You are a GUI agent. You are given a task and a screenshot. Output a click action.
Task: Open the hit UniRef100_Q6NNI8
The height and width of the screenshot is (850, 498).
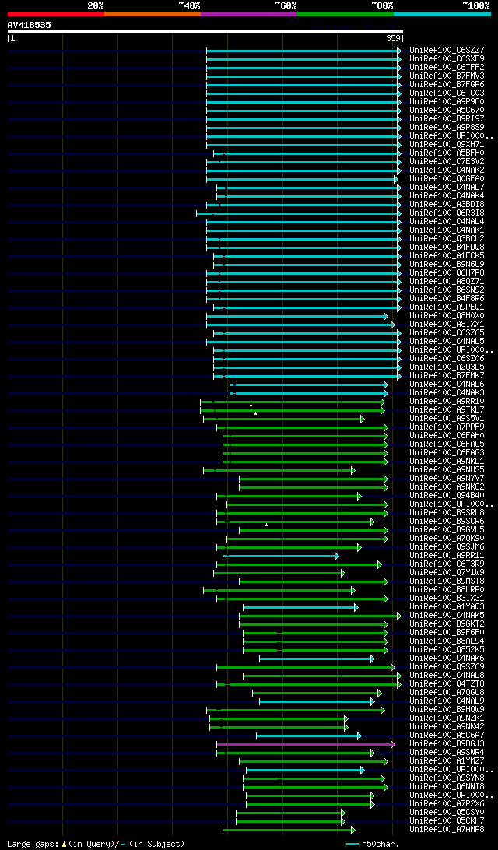(x=447, y=787)
